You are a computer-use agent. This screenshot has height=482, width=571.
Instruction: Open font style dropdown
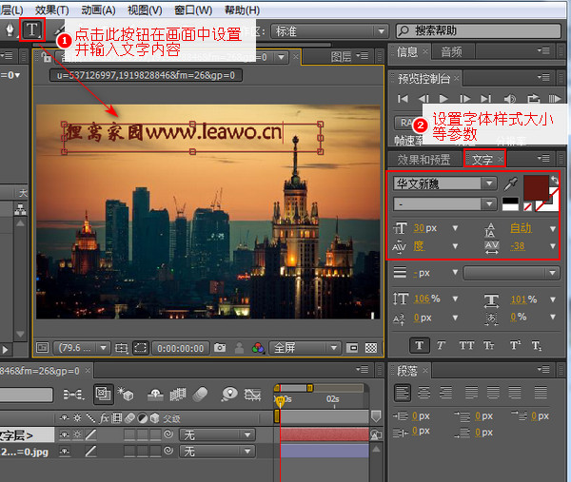coord(444,204)
